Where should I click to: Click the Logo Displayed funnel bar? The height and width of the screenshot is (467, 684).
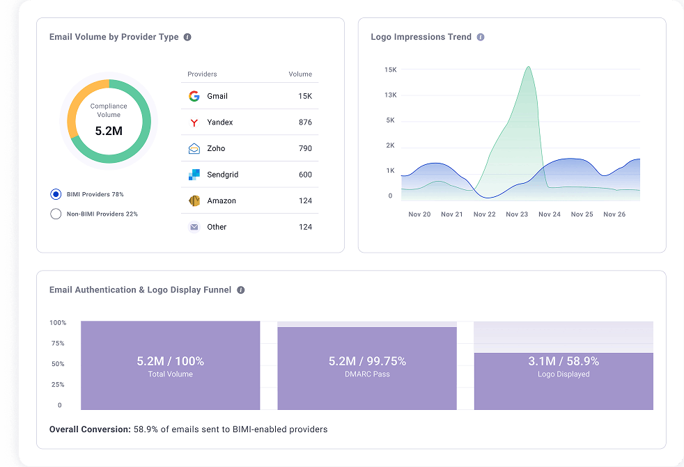point(563,381)
